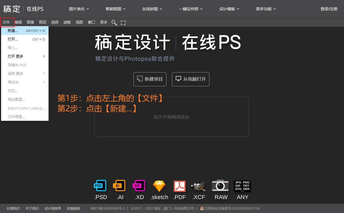Choose 导入... from the file menu
The width and height of the screenshot is (344, 213).
25,48
